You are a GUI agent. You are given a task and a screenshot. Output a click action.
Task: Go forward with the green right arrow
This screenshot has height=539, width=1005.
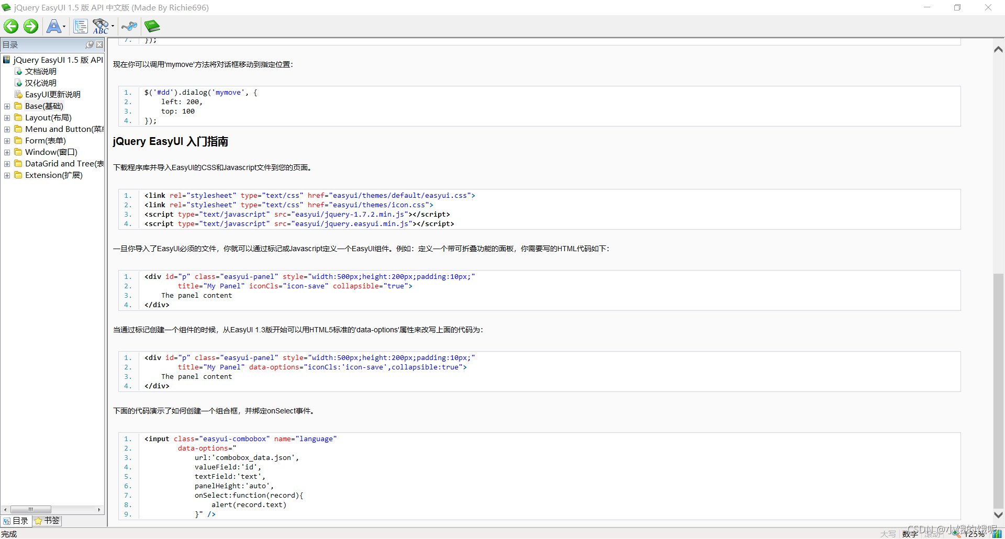[x=31, y=26]
